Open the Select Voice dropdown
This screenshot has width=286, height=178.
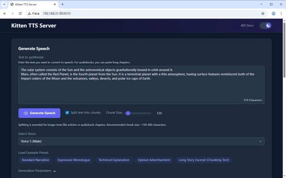tap(141, 141)
